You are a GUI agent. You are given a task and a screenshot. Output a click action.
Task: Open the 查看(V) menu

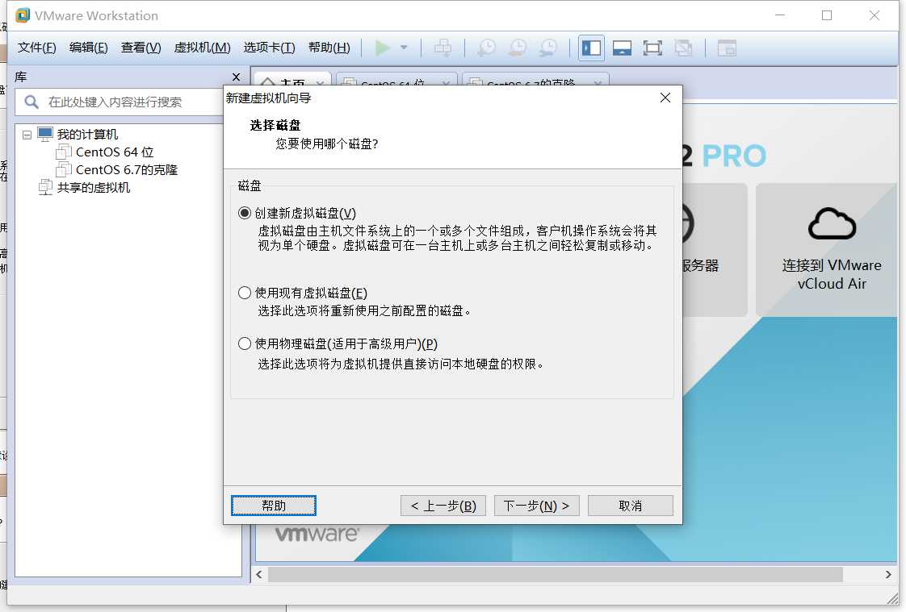tap(141, 48)
